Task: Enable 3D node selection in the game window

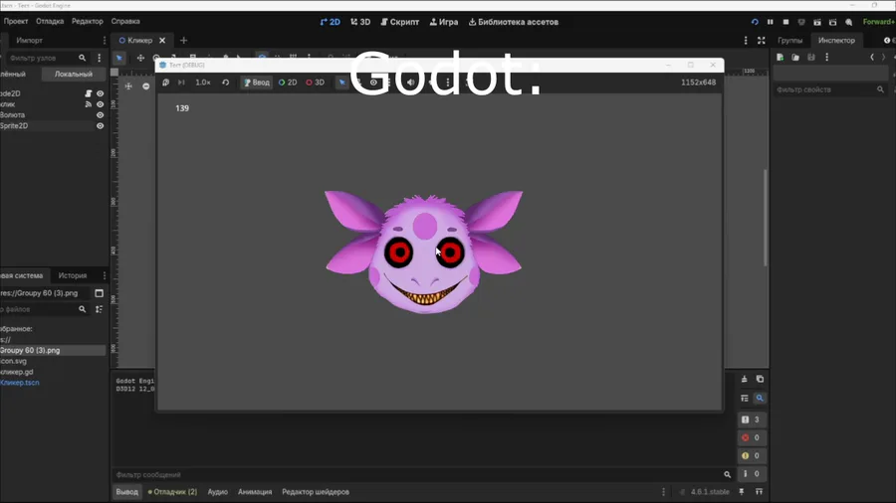Action: click(x=315, y=83)
